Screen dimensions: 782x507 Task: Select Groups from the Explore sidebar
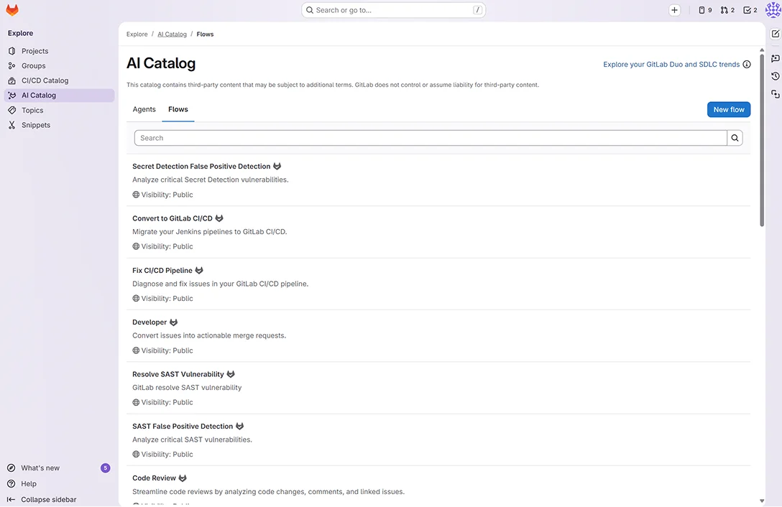(32, 65)
